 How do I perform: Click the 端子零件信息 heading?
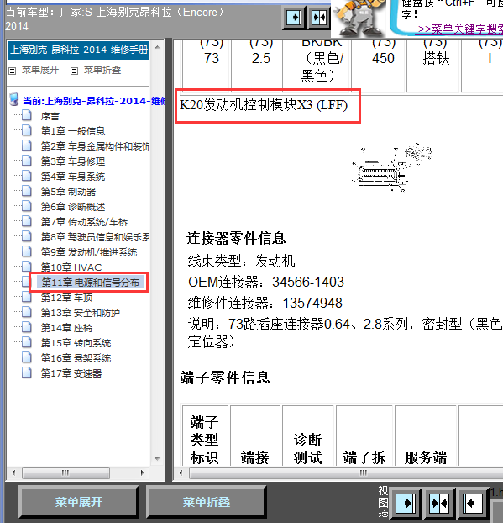click(x=225, y=378)
